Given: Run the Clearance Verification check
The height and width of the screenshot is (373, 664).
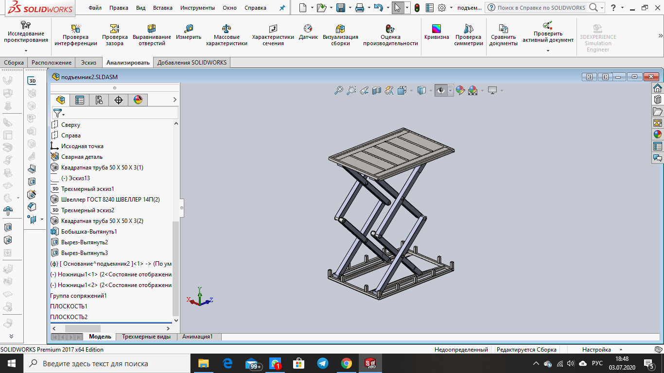Looking at the screenshot, I should (x=115, y=35).
